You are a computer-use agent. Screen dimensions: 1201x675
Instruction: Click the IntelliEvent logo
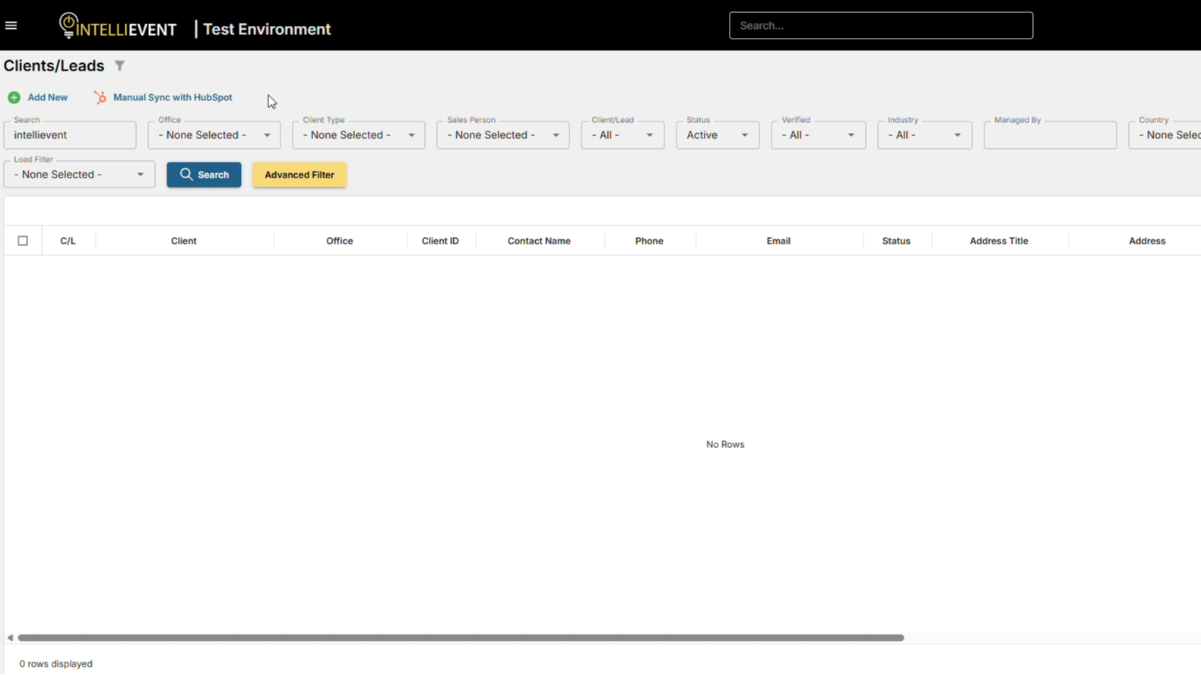118,27
